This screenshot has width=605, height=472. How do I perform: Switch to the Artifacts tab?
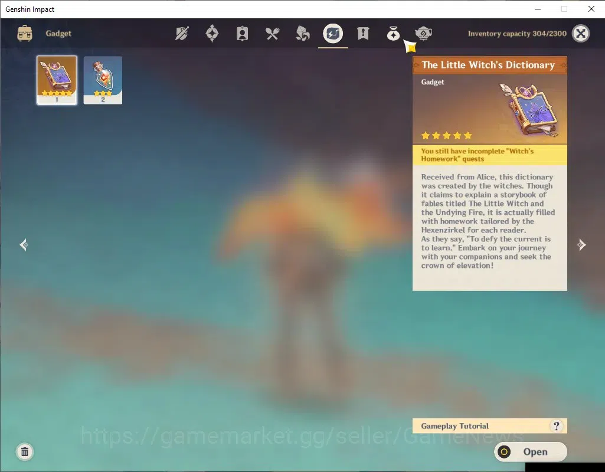click(212, 34)
